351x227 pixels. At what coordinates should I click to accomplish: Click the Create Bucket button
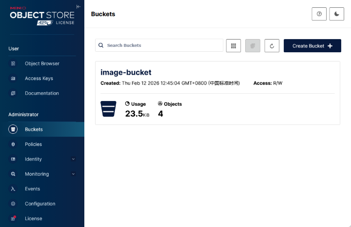pos(312,45)
